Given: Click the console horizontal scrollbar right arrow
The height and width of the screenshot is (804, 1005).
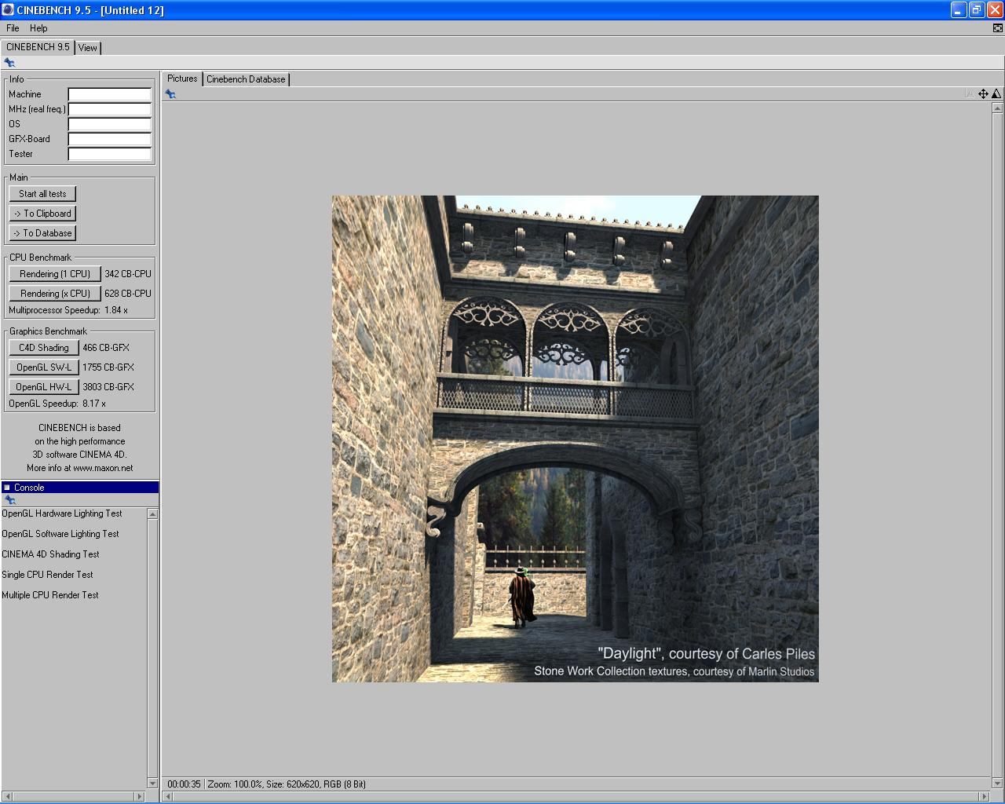Looking at the screenshot, I should coord(141,796).
